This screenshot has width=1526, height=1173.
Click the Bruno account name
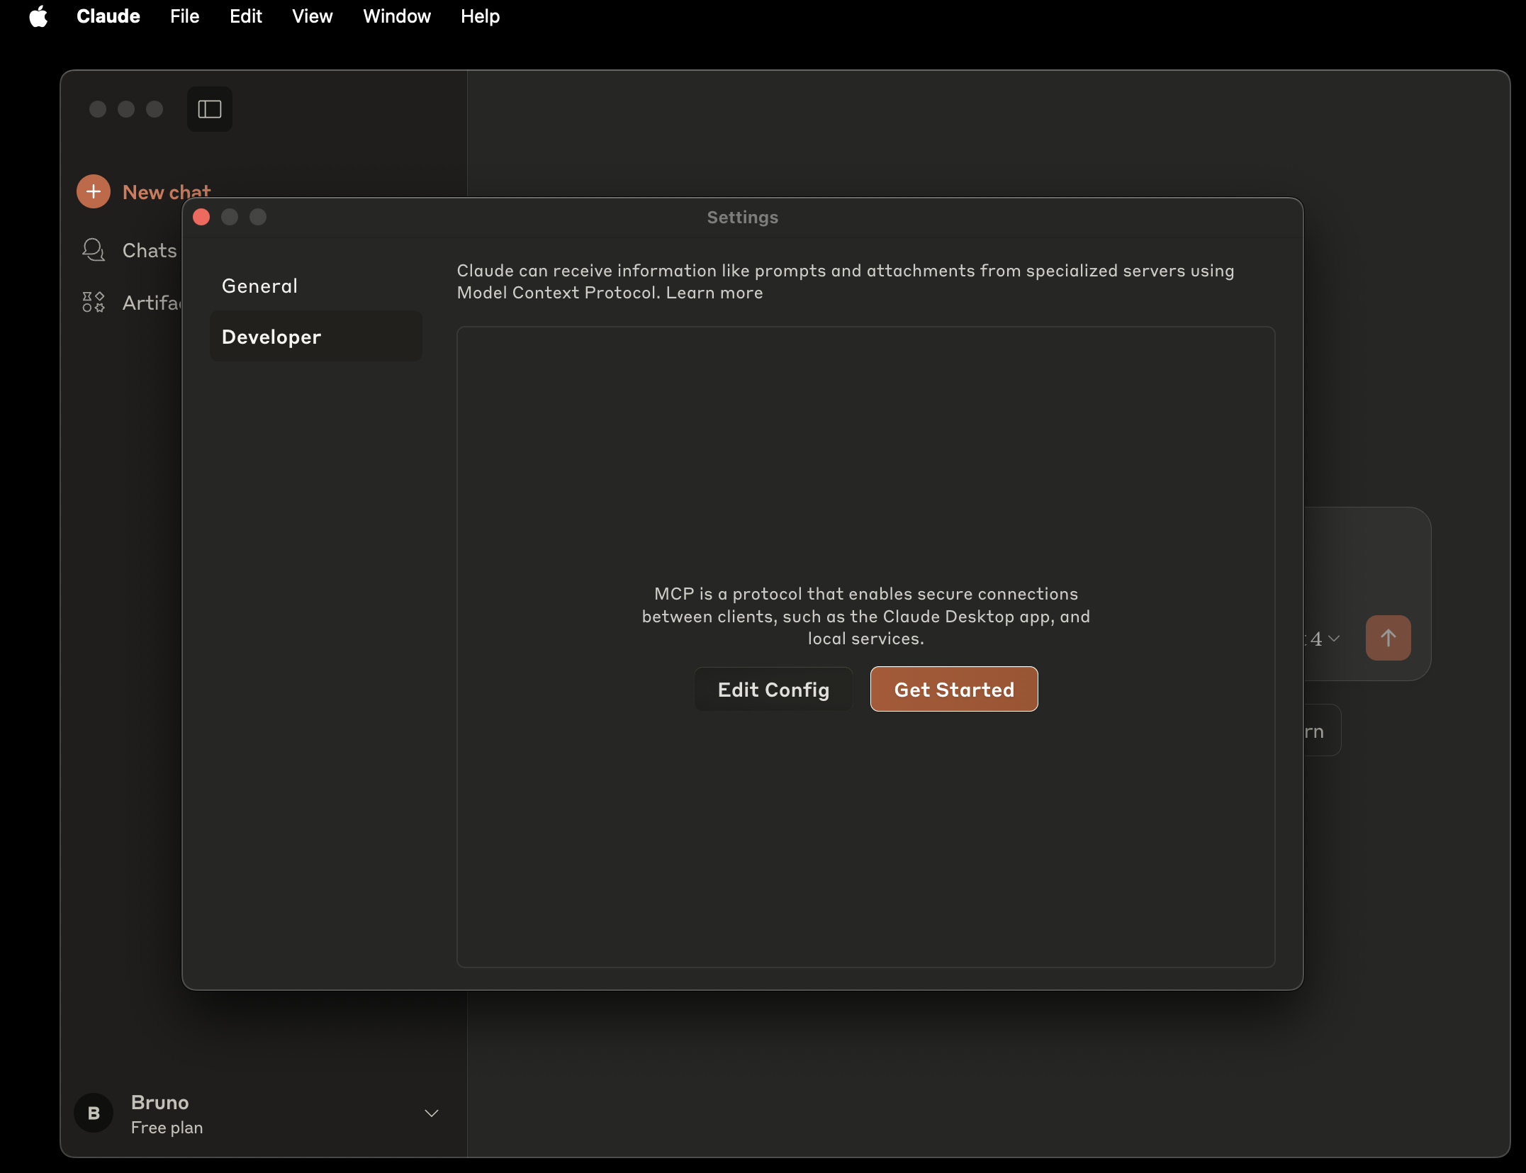click(x=160, y=1102)
